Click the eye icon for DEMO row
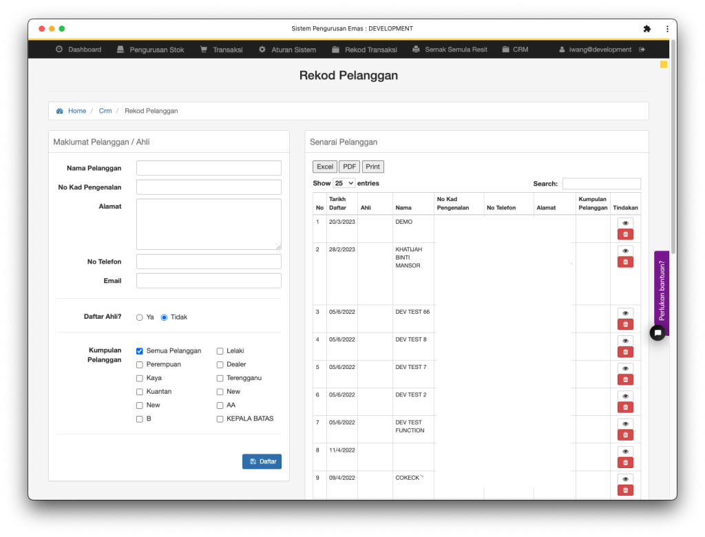Image resolution: width=705 pixels, height=537 pixels. 625,223
